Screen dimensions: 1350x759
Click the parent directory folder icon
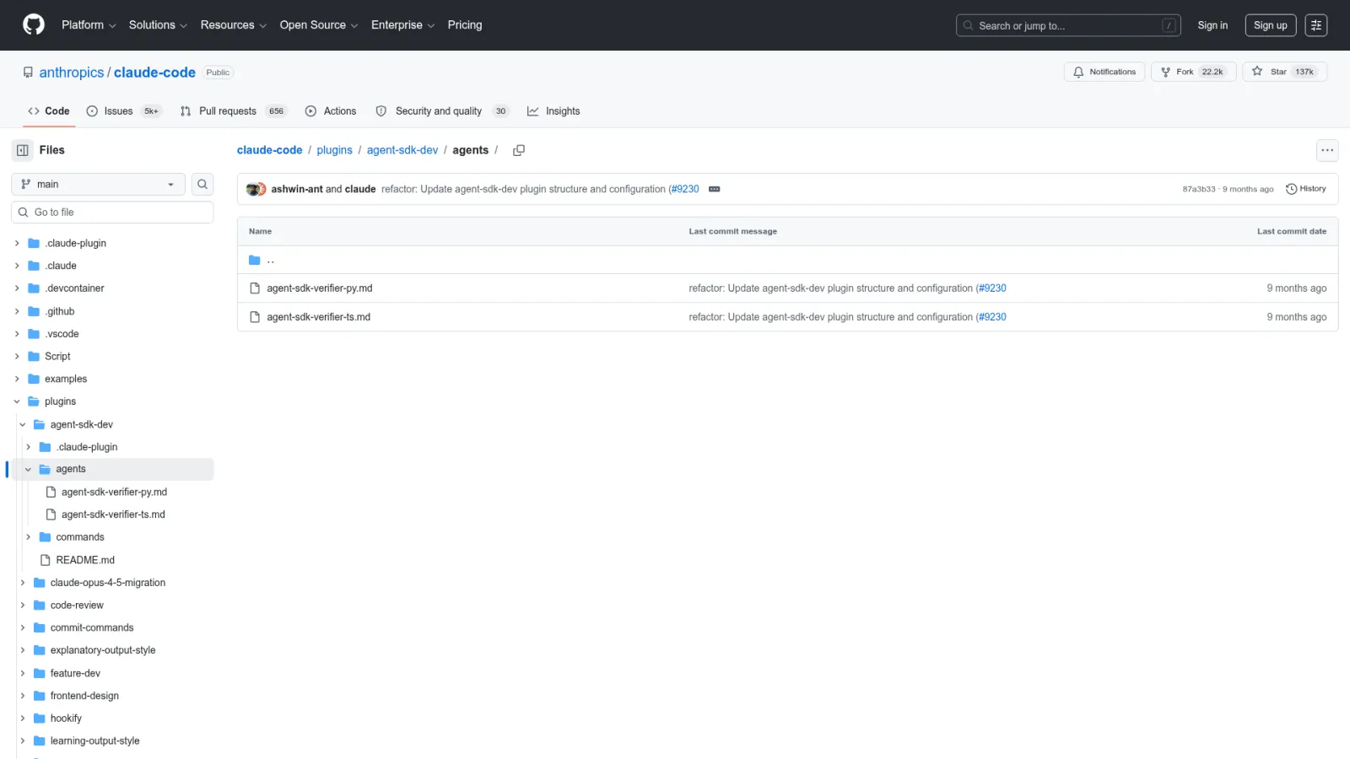click(x=255, y=260)
